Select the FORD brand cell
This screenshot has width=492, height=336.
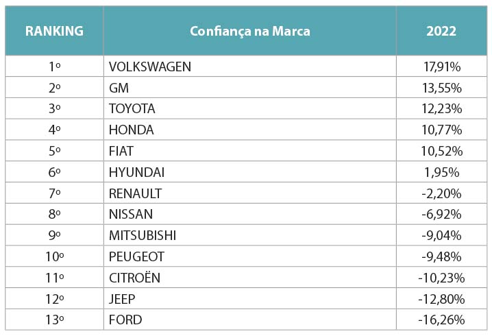(125, 320)
